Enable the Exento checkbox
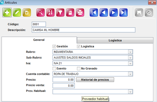The image size is (157, 102). click(x=54, y=68)
